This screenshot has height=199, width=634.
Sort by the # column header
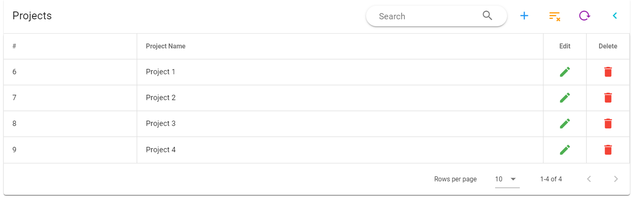[14, 46]
